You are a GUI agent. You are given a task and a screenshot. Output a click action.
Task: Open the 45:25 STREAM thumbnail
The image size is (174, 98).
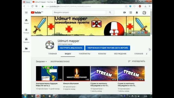tap(104, 73)
